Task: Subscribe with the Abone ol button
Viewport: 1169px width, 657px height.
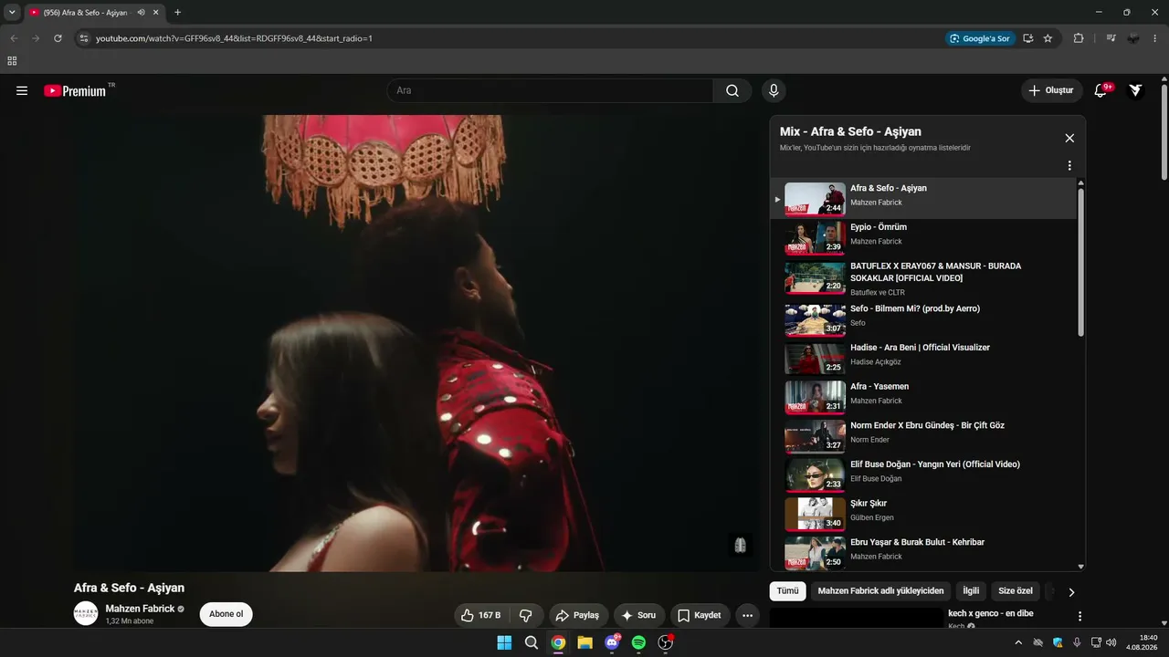Action: (x=226, y=614)
